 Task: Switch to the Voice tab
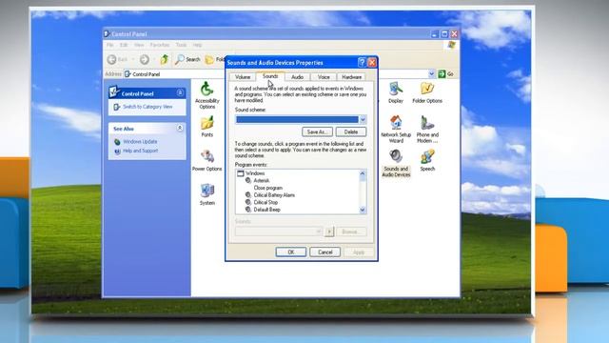[324, 77]
